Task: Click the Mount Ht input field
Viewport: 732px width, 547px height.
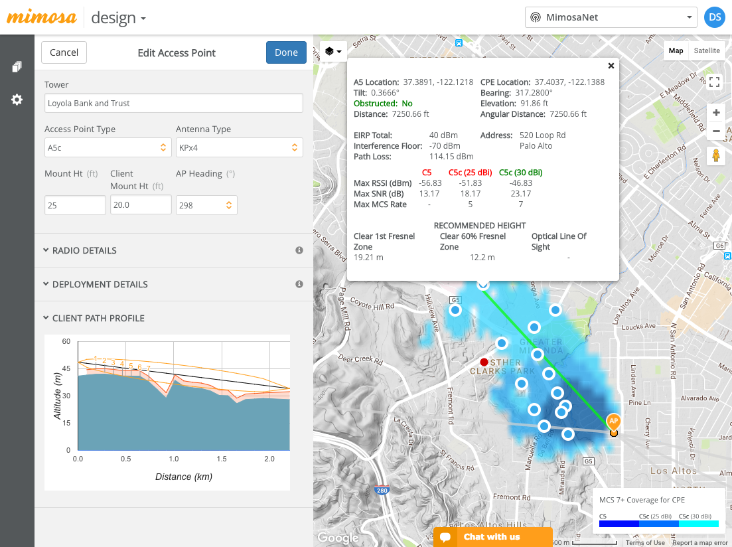Action: click(x=75, y=205)
